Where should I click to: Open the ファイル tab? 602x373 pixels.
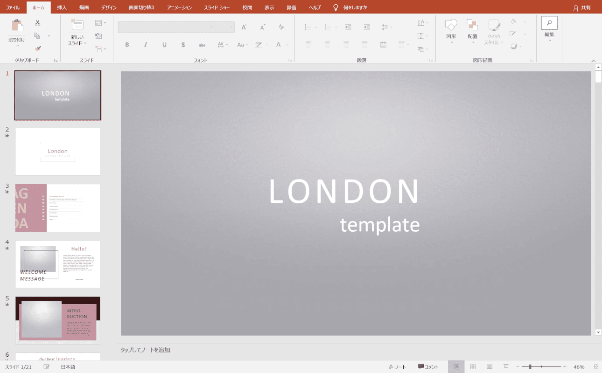click(x=13, y=7)
